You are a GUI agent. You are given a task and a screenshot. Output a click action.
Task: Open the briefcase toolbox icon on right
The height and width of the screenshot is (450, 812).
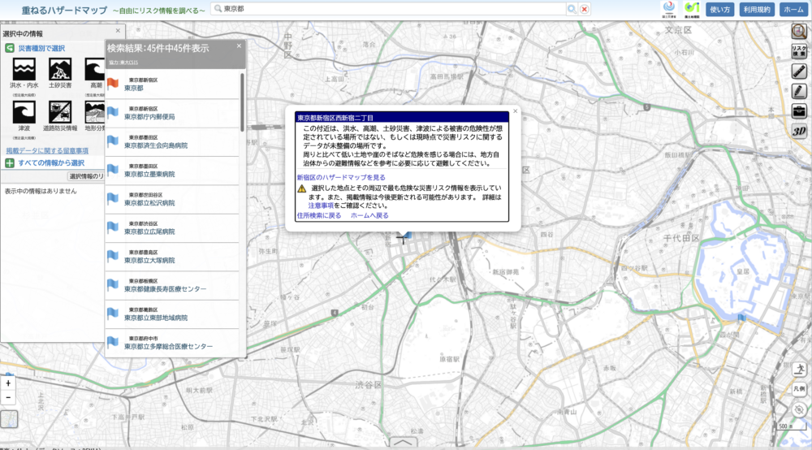tap(799, 111)
